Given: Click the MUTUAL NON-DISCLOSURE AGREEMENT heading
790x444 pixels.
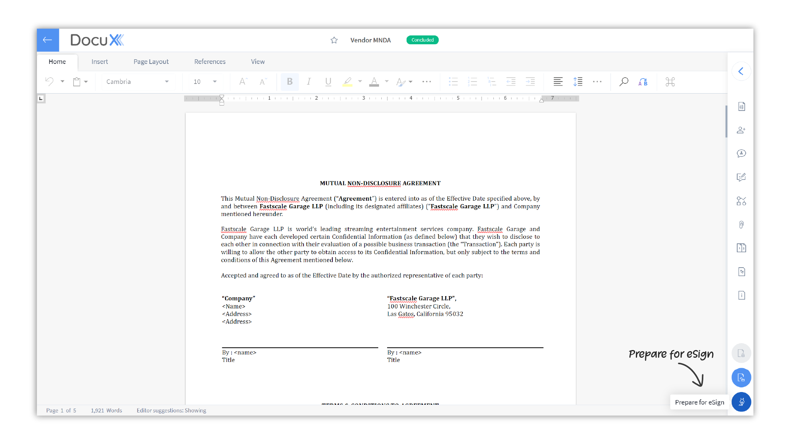Looking at the screenshot, I should tap(380, 183).
